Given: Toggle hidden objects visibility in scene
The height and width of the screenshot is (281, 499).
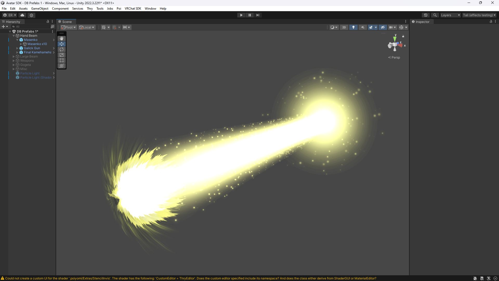Looking at the screenshot, I should [x=383, y=27].
